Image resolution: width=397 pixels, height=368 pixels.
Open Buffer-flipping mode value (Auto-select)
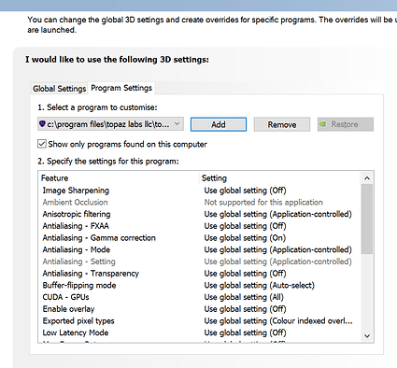point(260,285)
